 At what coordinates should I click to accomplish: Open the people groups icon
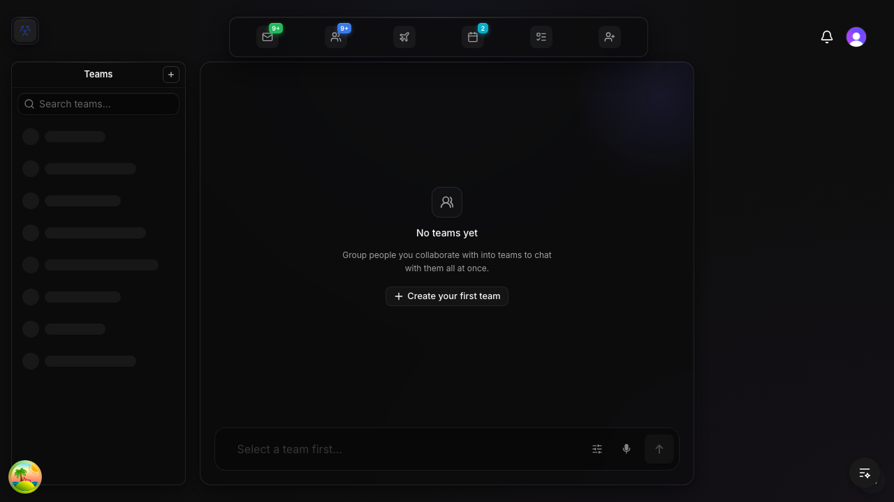pos(336,37)
